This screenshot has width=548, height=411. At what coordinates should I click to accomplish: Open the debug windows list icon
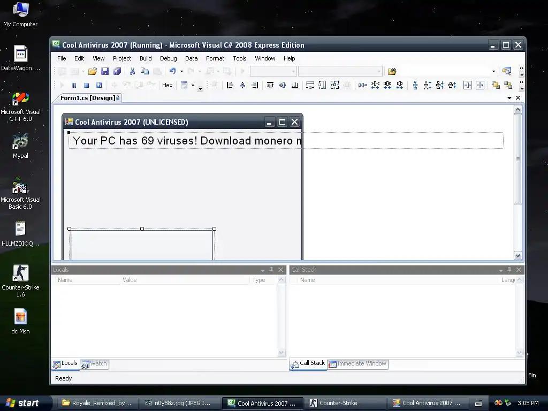pyautogui.click(x=184, y=85)
